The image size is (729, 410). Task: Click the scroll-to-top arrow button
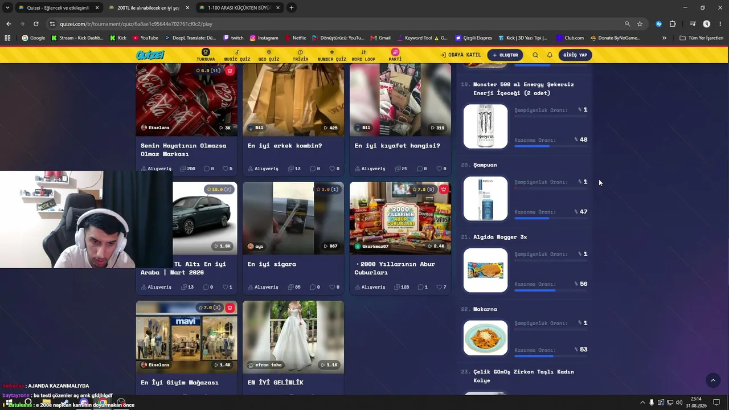tap(712, 380)
